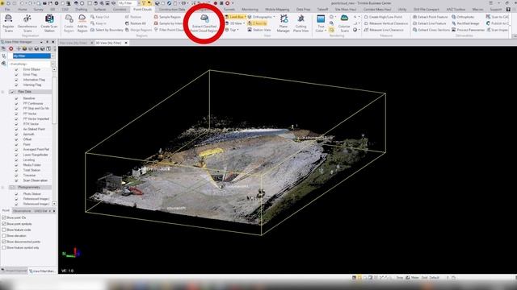Click the Register Scans icon
Viewport: 517px width, 290px height.
point(8,23)
